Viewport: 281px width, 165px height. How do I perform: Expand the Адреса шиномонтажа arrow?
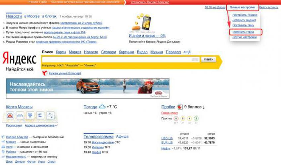pos(57,125)
